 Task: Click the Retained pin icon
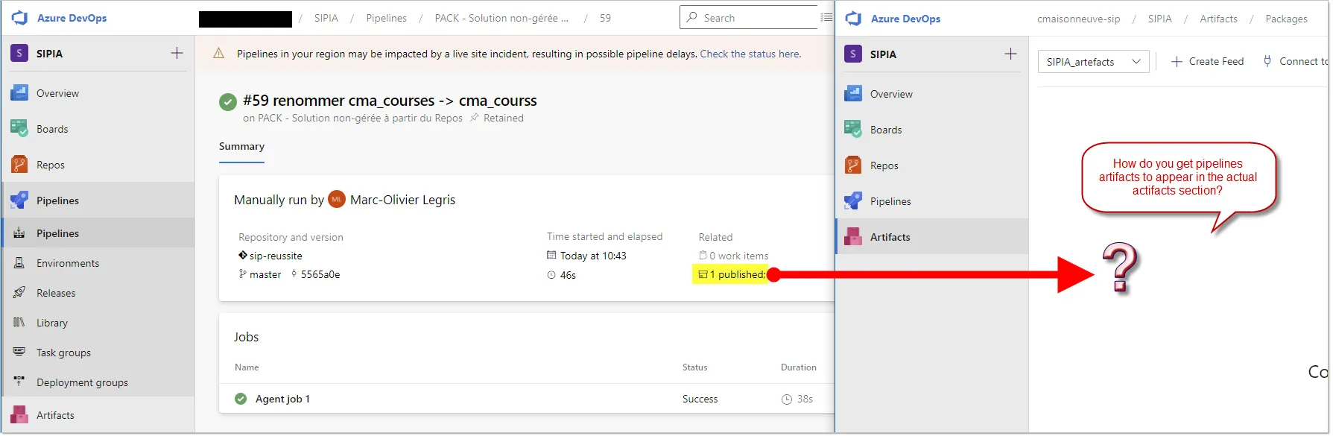(x=475, y=118)
